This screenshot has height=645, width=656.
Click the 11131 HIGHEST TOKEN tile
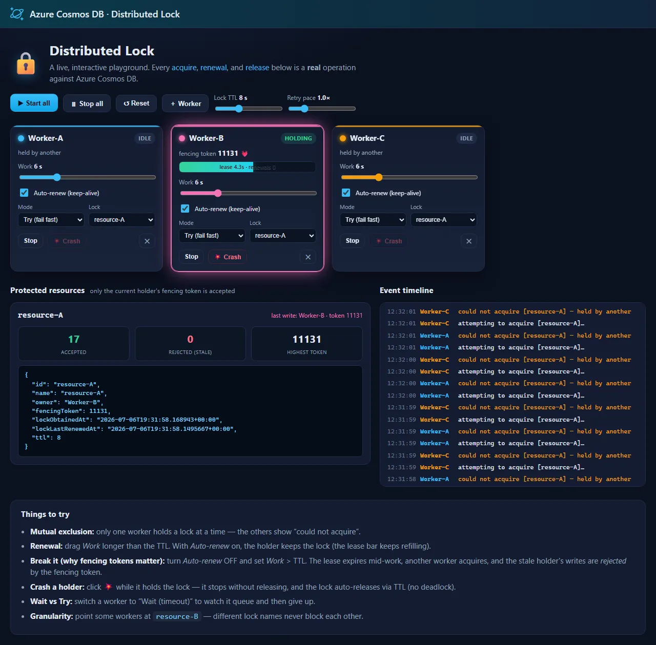pyautogui.click(x=307, y=344)
